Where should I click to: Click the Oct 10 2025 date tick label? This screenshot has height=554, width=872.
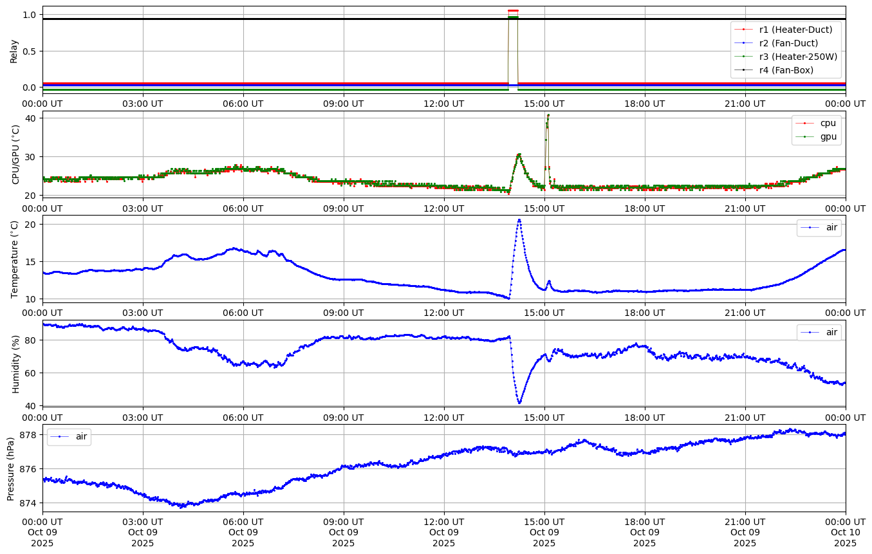coord(845,537)
